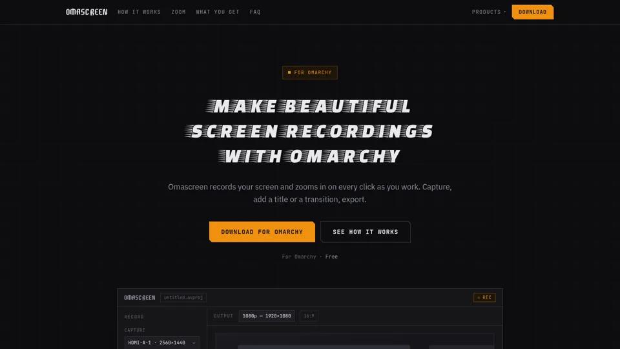Screen dimensions: 620x349
Task: Go to the Zoom nav section
Action: pyautogui.click(x=178, y=12)
